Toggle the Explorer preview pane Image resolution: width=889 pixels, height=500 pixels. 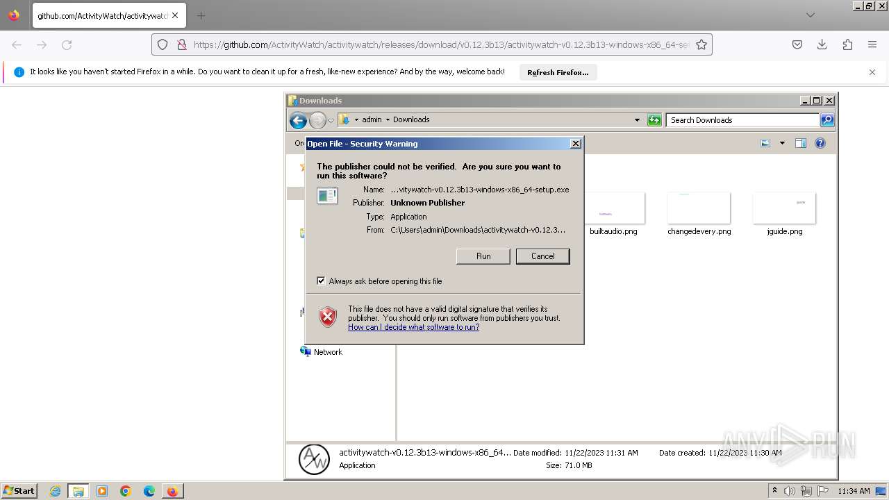tap(801, 143)
